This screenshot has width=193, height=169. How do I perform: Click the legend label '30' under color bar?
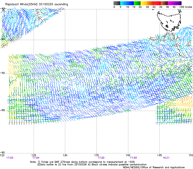click(x=154, y=7)
